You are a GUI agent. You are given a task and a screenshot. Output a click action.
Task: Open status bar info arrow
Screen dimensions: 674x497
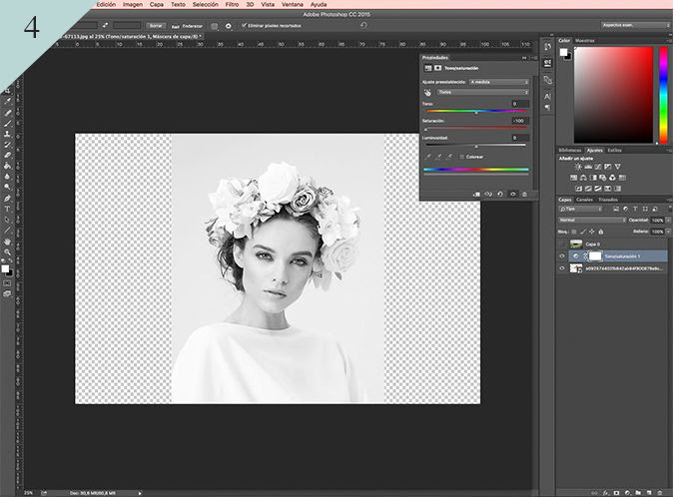tap(140, 493)
